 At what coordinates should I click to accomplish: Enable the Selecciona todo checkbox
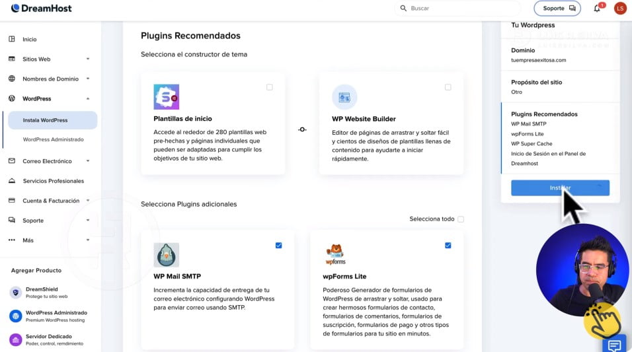[461, 219]
